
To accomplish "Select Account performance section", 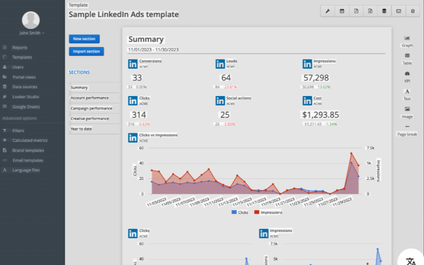I will coord(94,98).
